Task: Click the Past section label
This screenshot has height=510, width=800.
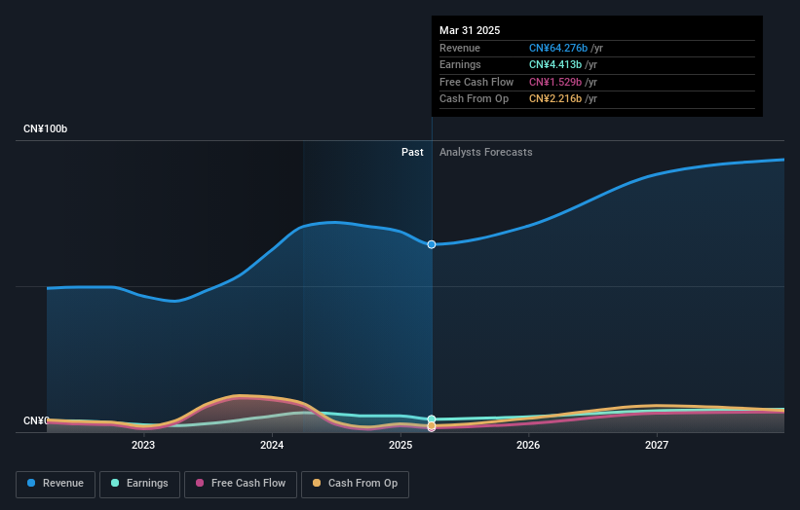Action: click(412, 152)
